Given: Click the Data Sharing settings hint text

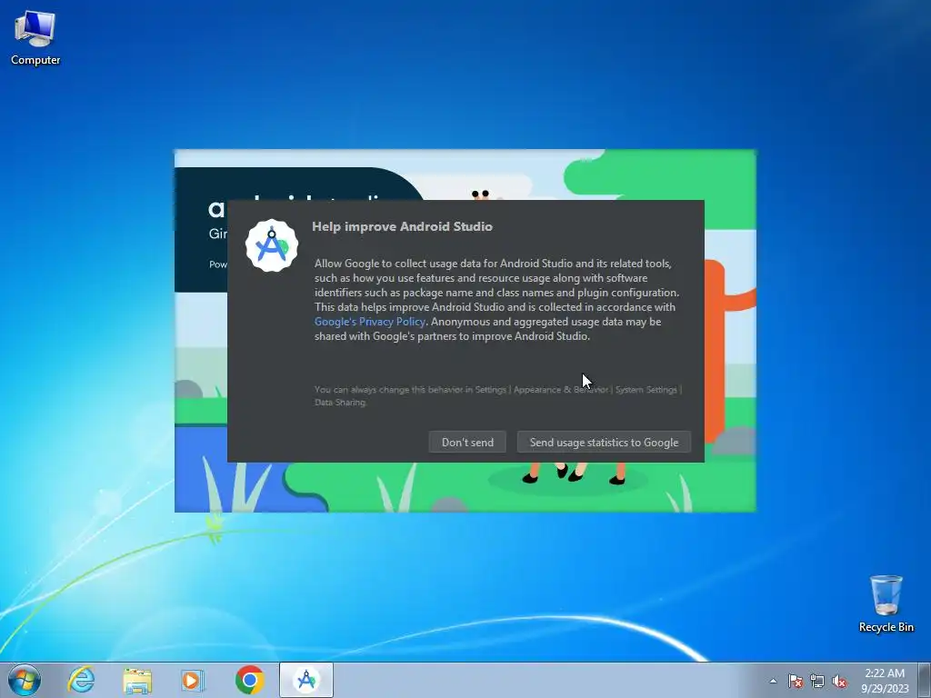Looking at the screenshot, I should pyautogui.click(x=497, y=396).
